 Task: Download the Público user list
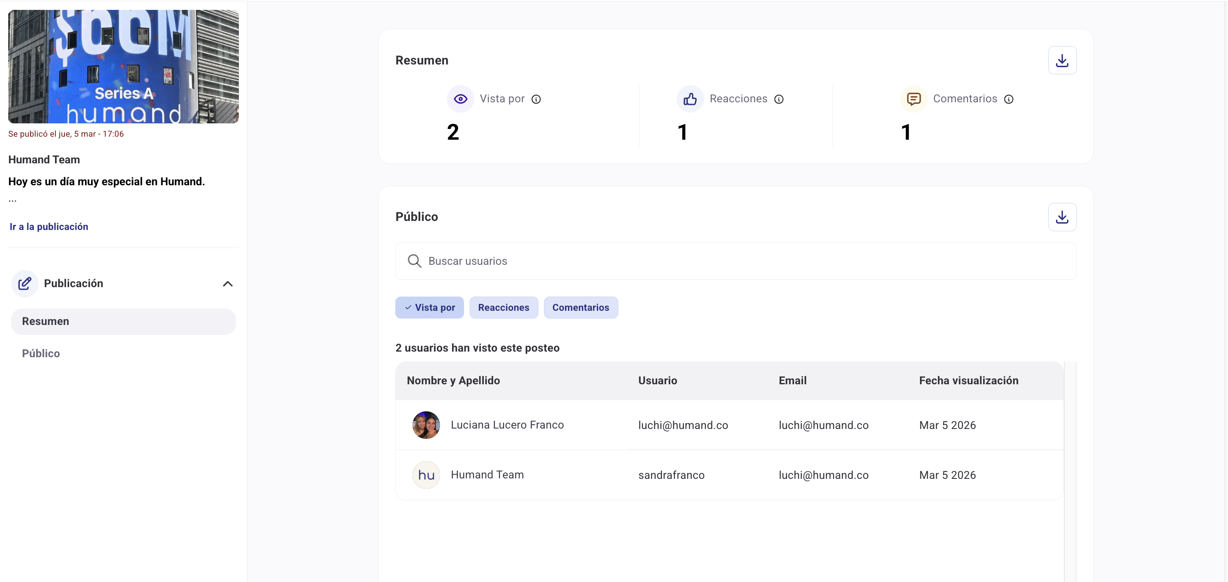pyautogui.click(x=1062, y=217)
